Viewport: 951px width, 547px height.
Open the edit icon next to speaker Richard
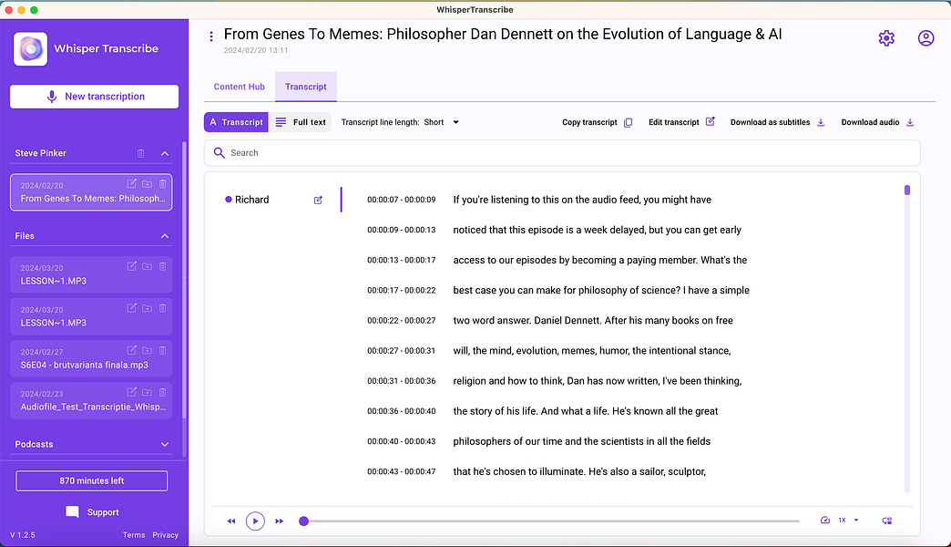coord(317,200)
